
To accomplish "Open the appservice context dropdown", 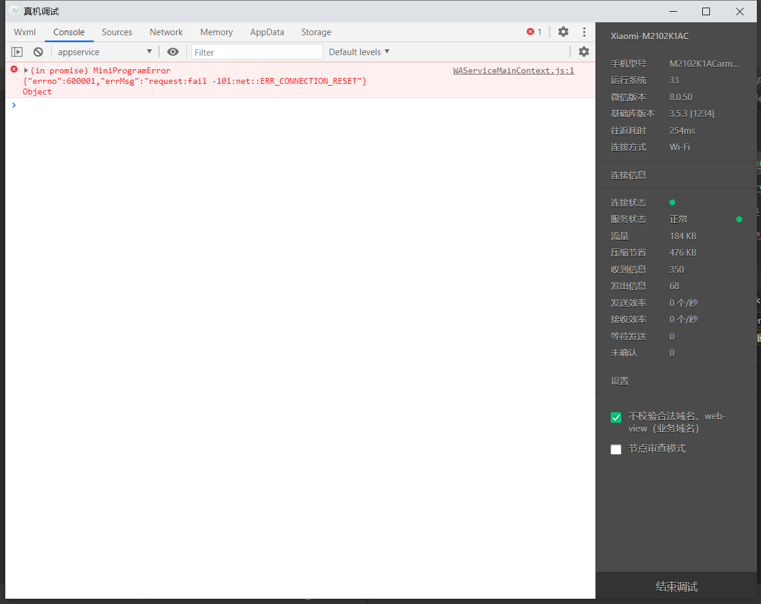I will coord(105,52).
